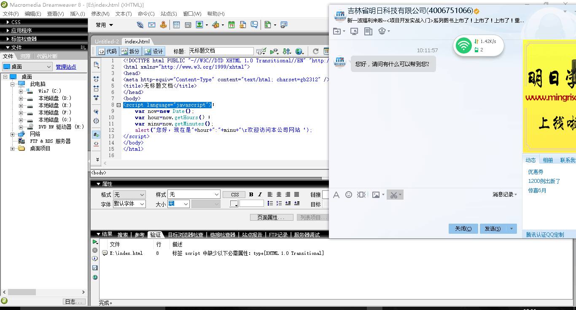The width and height of the screenshot is (576, 310).
Task: Click the Media insert icon
Action: point(215,25)
